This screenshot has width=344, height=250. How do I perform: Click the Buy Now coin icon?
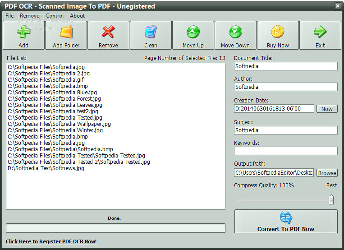278,32
